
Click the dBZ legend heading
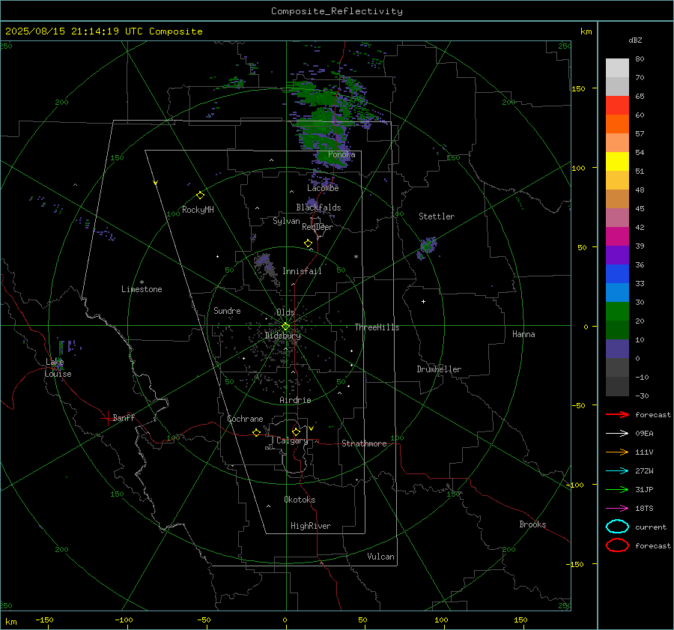635,40
